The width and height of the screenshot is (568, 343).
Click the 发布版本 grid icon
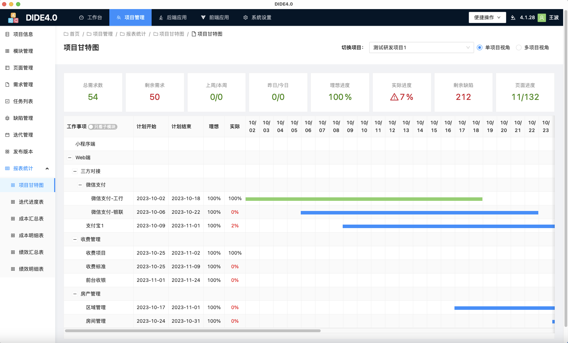(x=7, y=152)
